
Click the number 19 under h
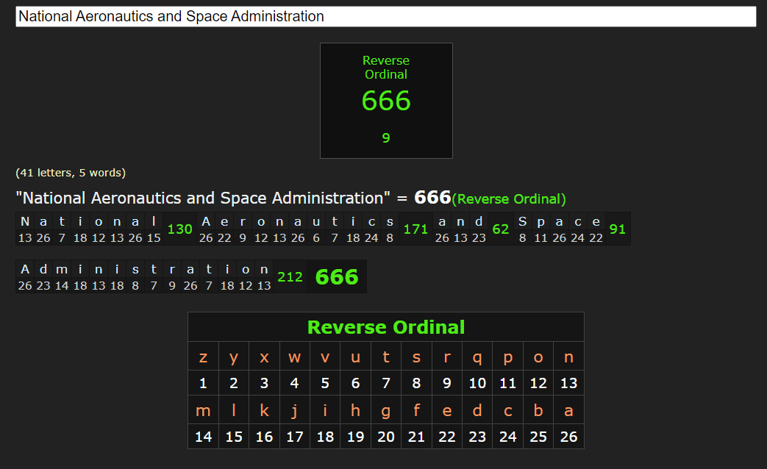356,437
